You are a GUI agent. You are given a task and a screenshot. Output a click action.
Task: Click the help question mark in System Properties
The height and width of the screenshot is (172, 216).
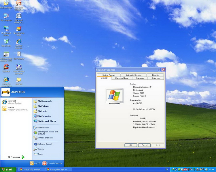click(x=159, y=70)
